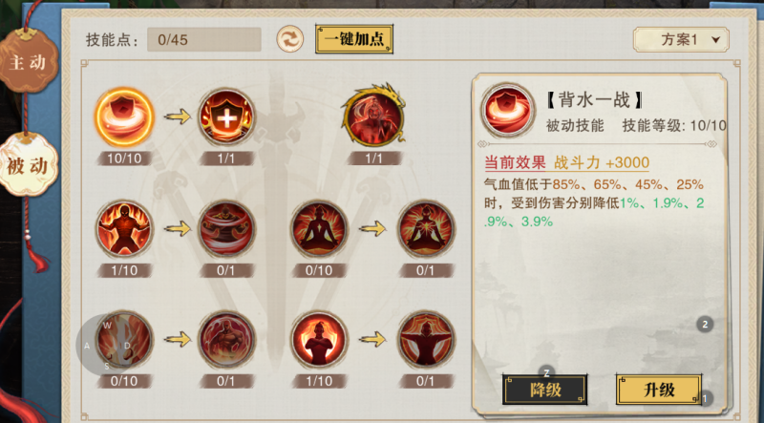The width and height of the screenshot is (764, 423).
Task: Click the circular reset skill points icon
Action: pyautogui.click(x=290, y=39)
